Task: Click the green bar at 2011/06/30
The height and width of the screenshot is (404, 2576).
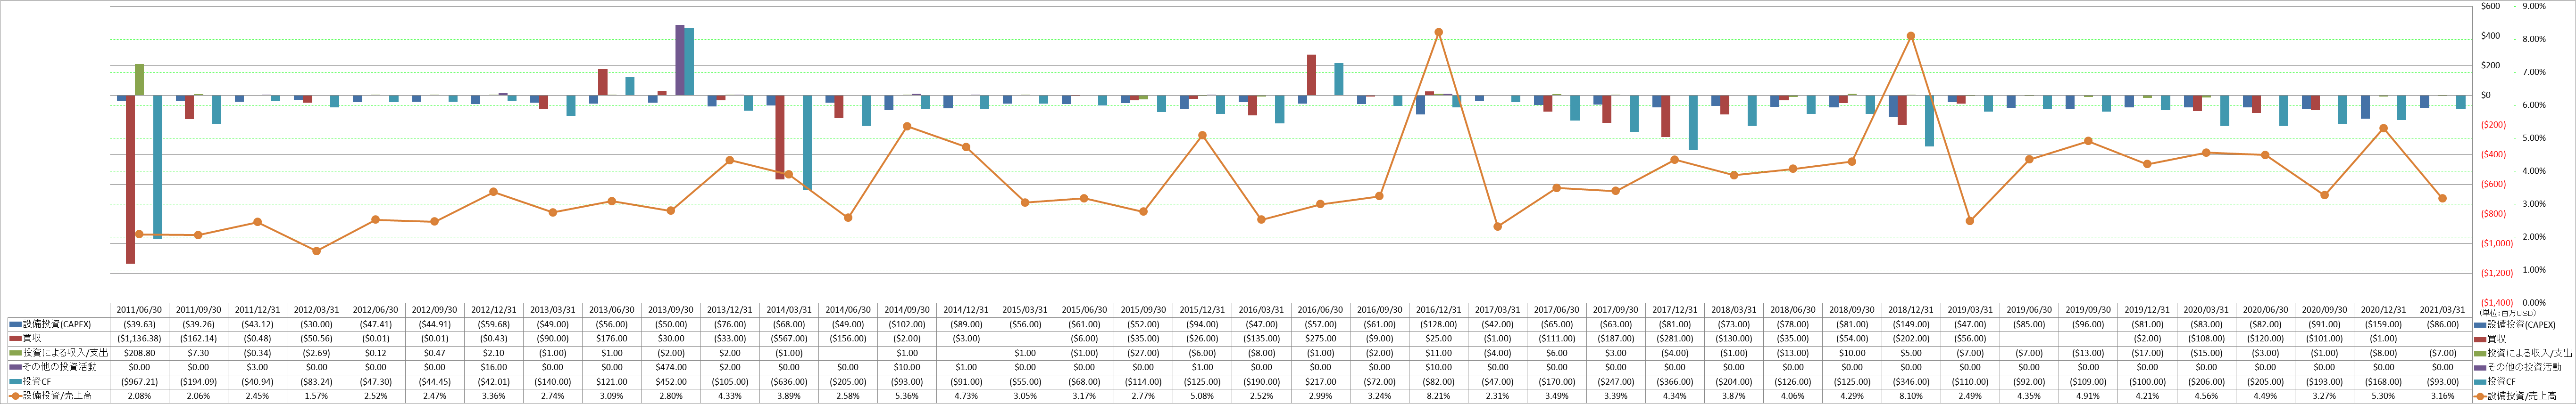Action: coord(139,80)
